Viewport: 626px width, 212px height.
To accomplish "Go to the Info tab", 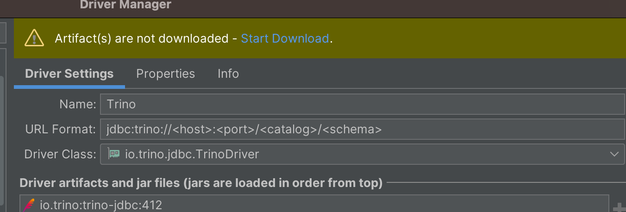I will pos(228,74).
